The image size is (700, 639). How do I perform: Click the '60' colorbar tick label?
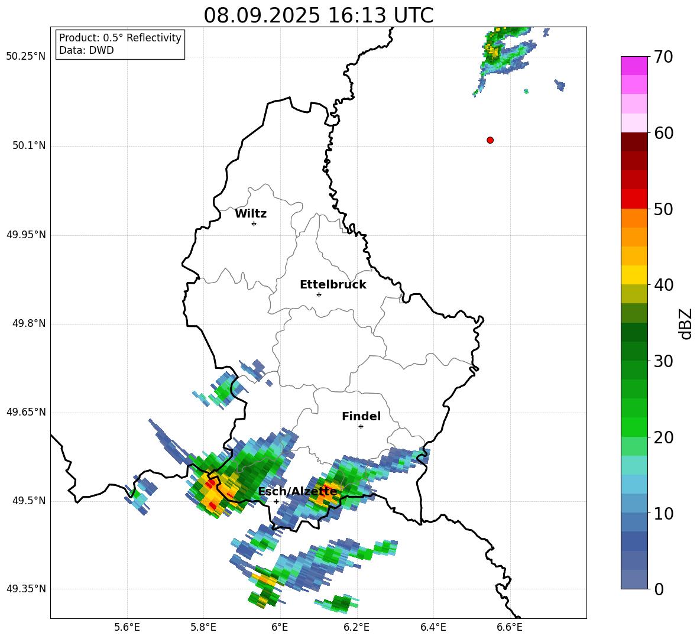[x=663, y=133]
